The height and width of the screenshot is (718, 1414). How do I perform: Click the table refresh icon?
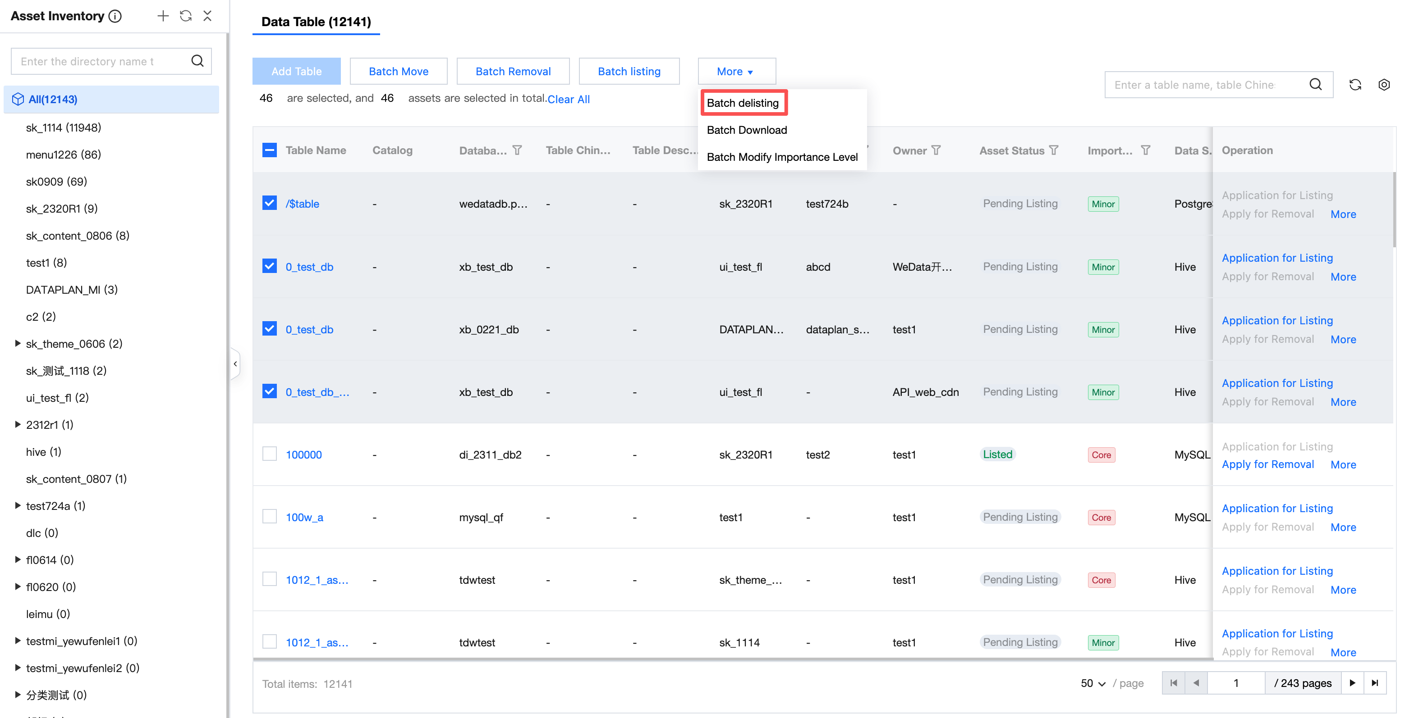click(x=1355, y=85)
